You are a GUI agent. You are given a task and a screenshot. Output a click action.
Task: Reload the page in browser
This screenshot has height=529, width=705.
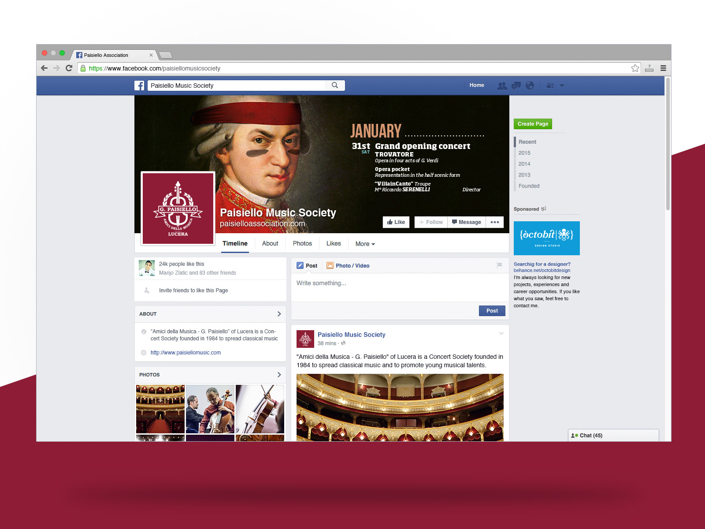click(69, 68)
